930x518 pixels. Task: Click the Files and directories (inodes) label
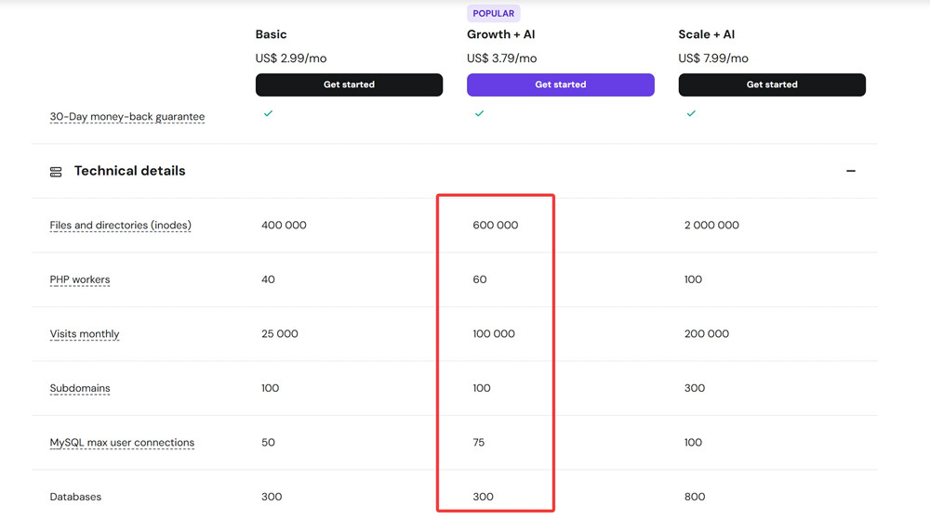point(120,225)
